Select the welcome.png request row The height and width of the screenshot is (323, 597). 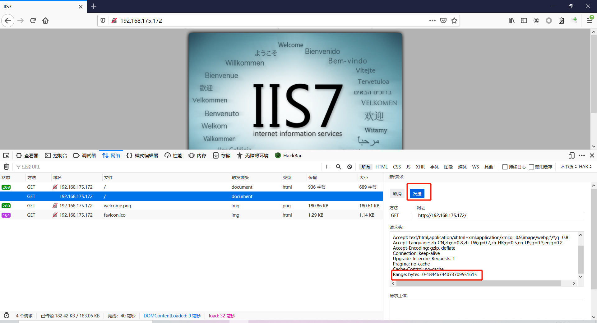coord(191,205)
